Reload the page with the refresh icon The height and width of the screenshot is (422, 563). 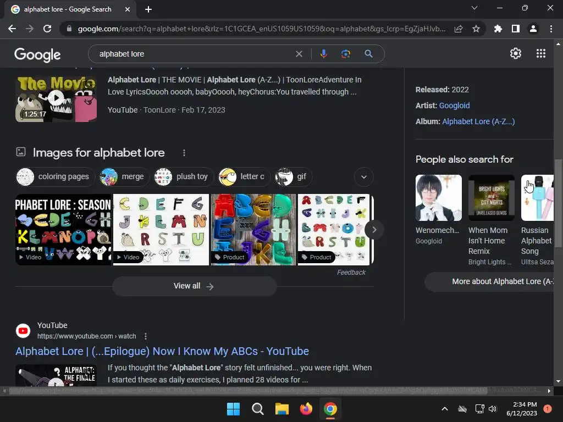[47, 29]
